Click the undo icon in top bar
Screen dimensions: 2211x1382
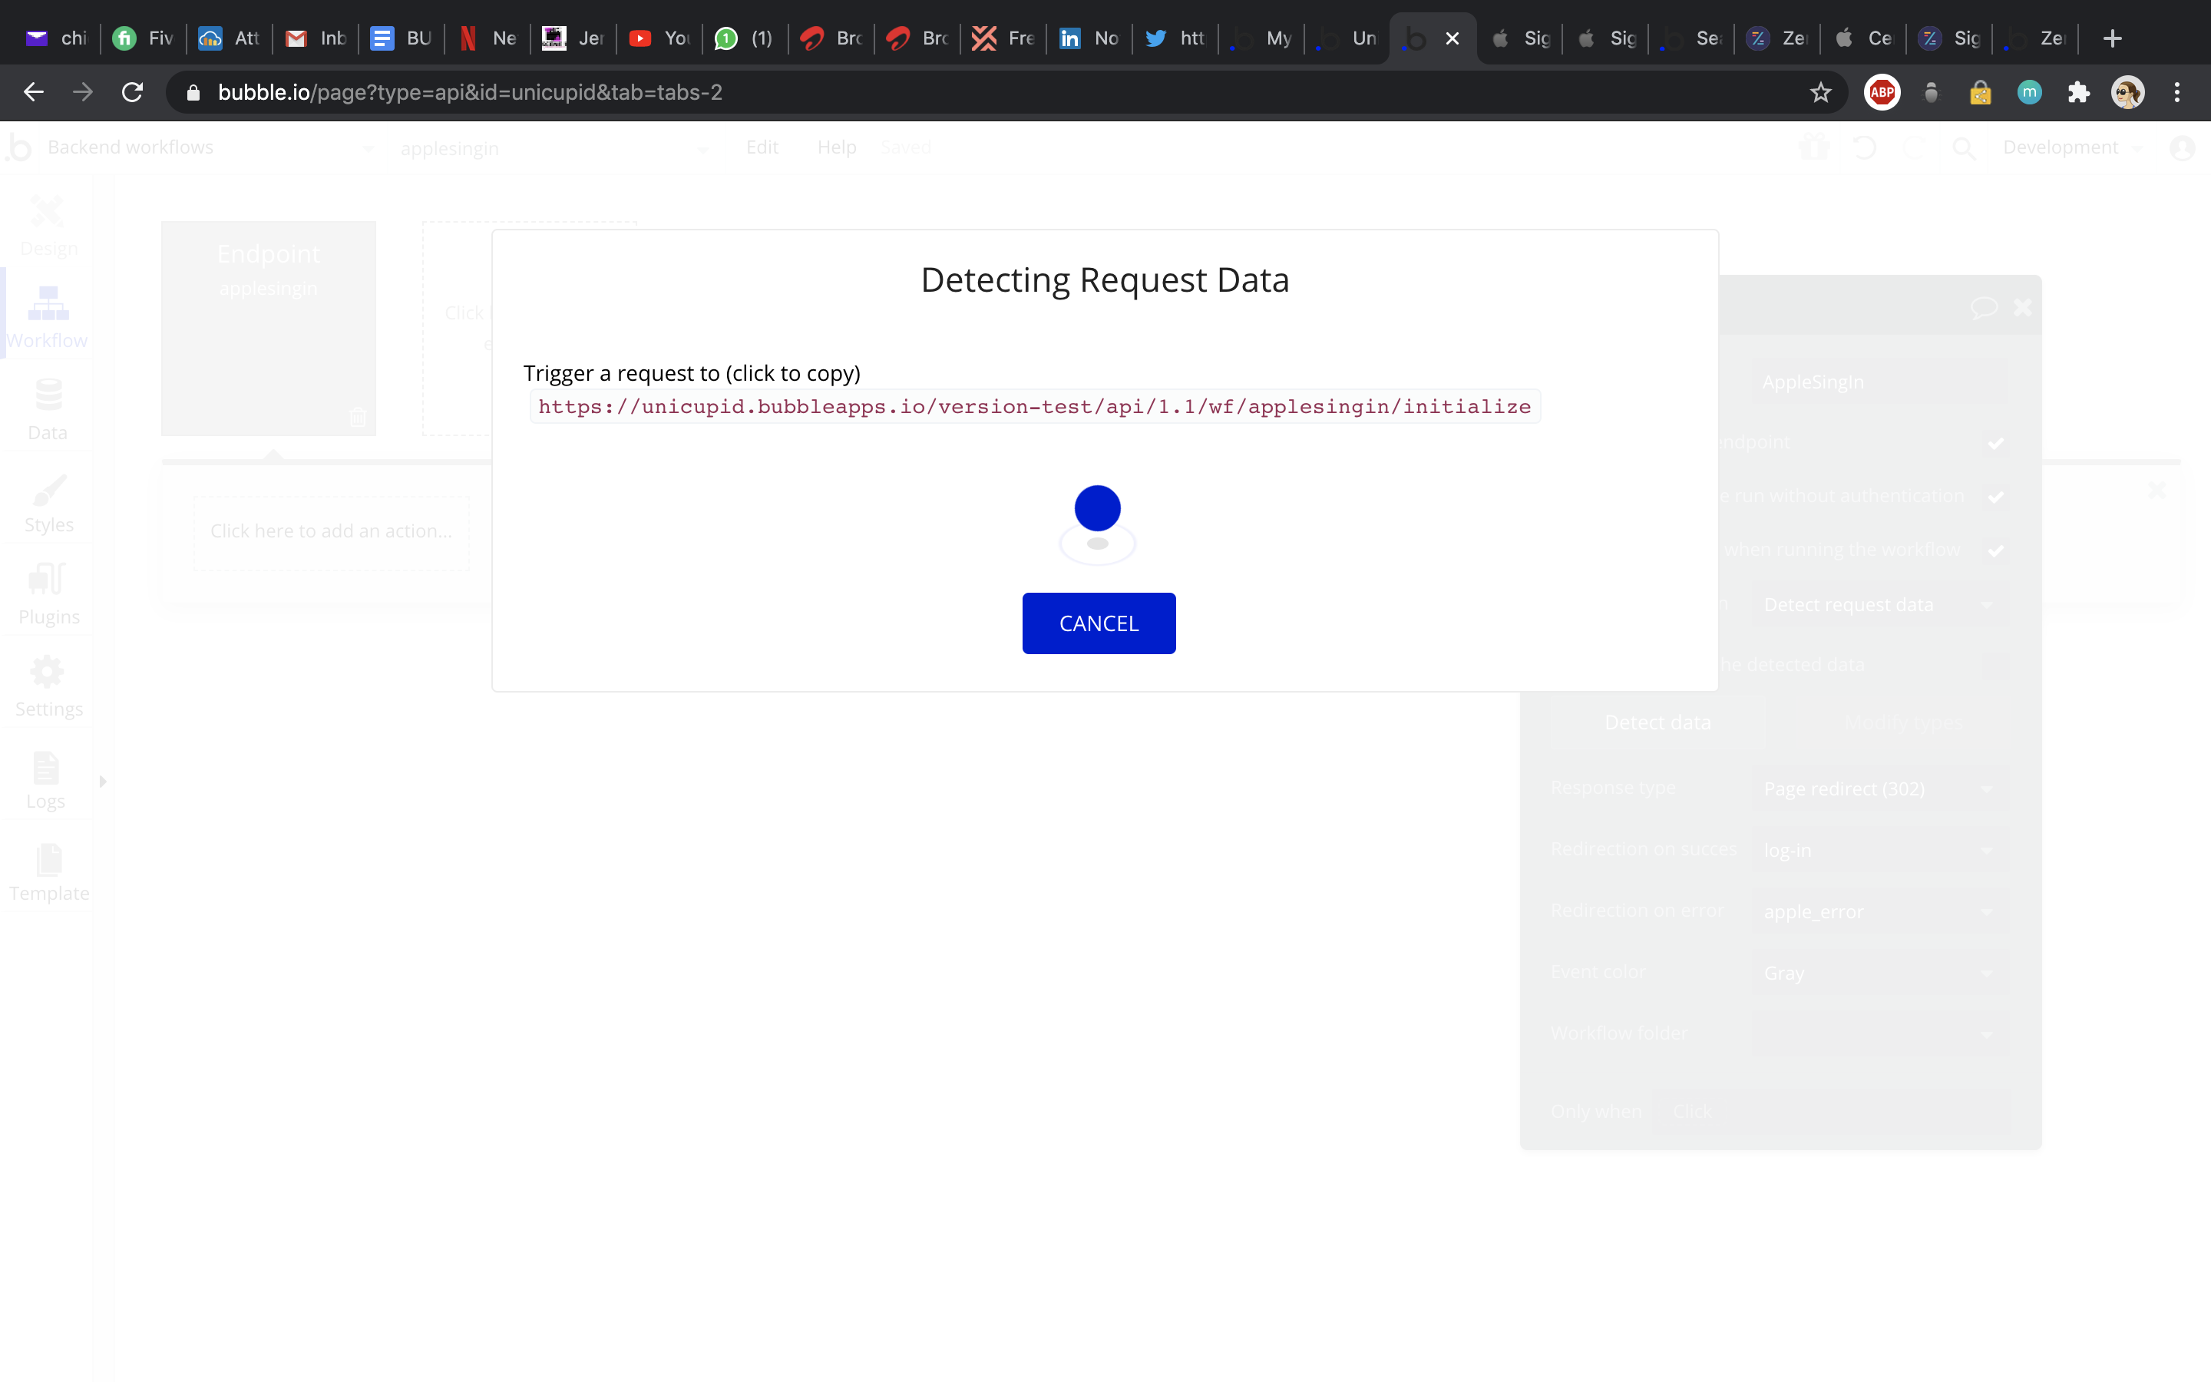pos(1865,147)
